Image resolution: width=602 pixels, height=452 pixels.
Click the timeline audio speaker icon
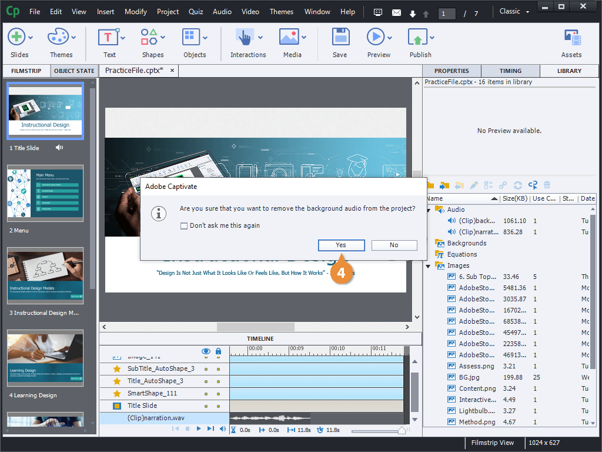pos(223,429)
